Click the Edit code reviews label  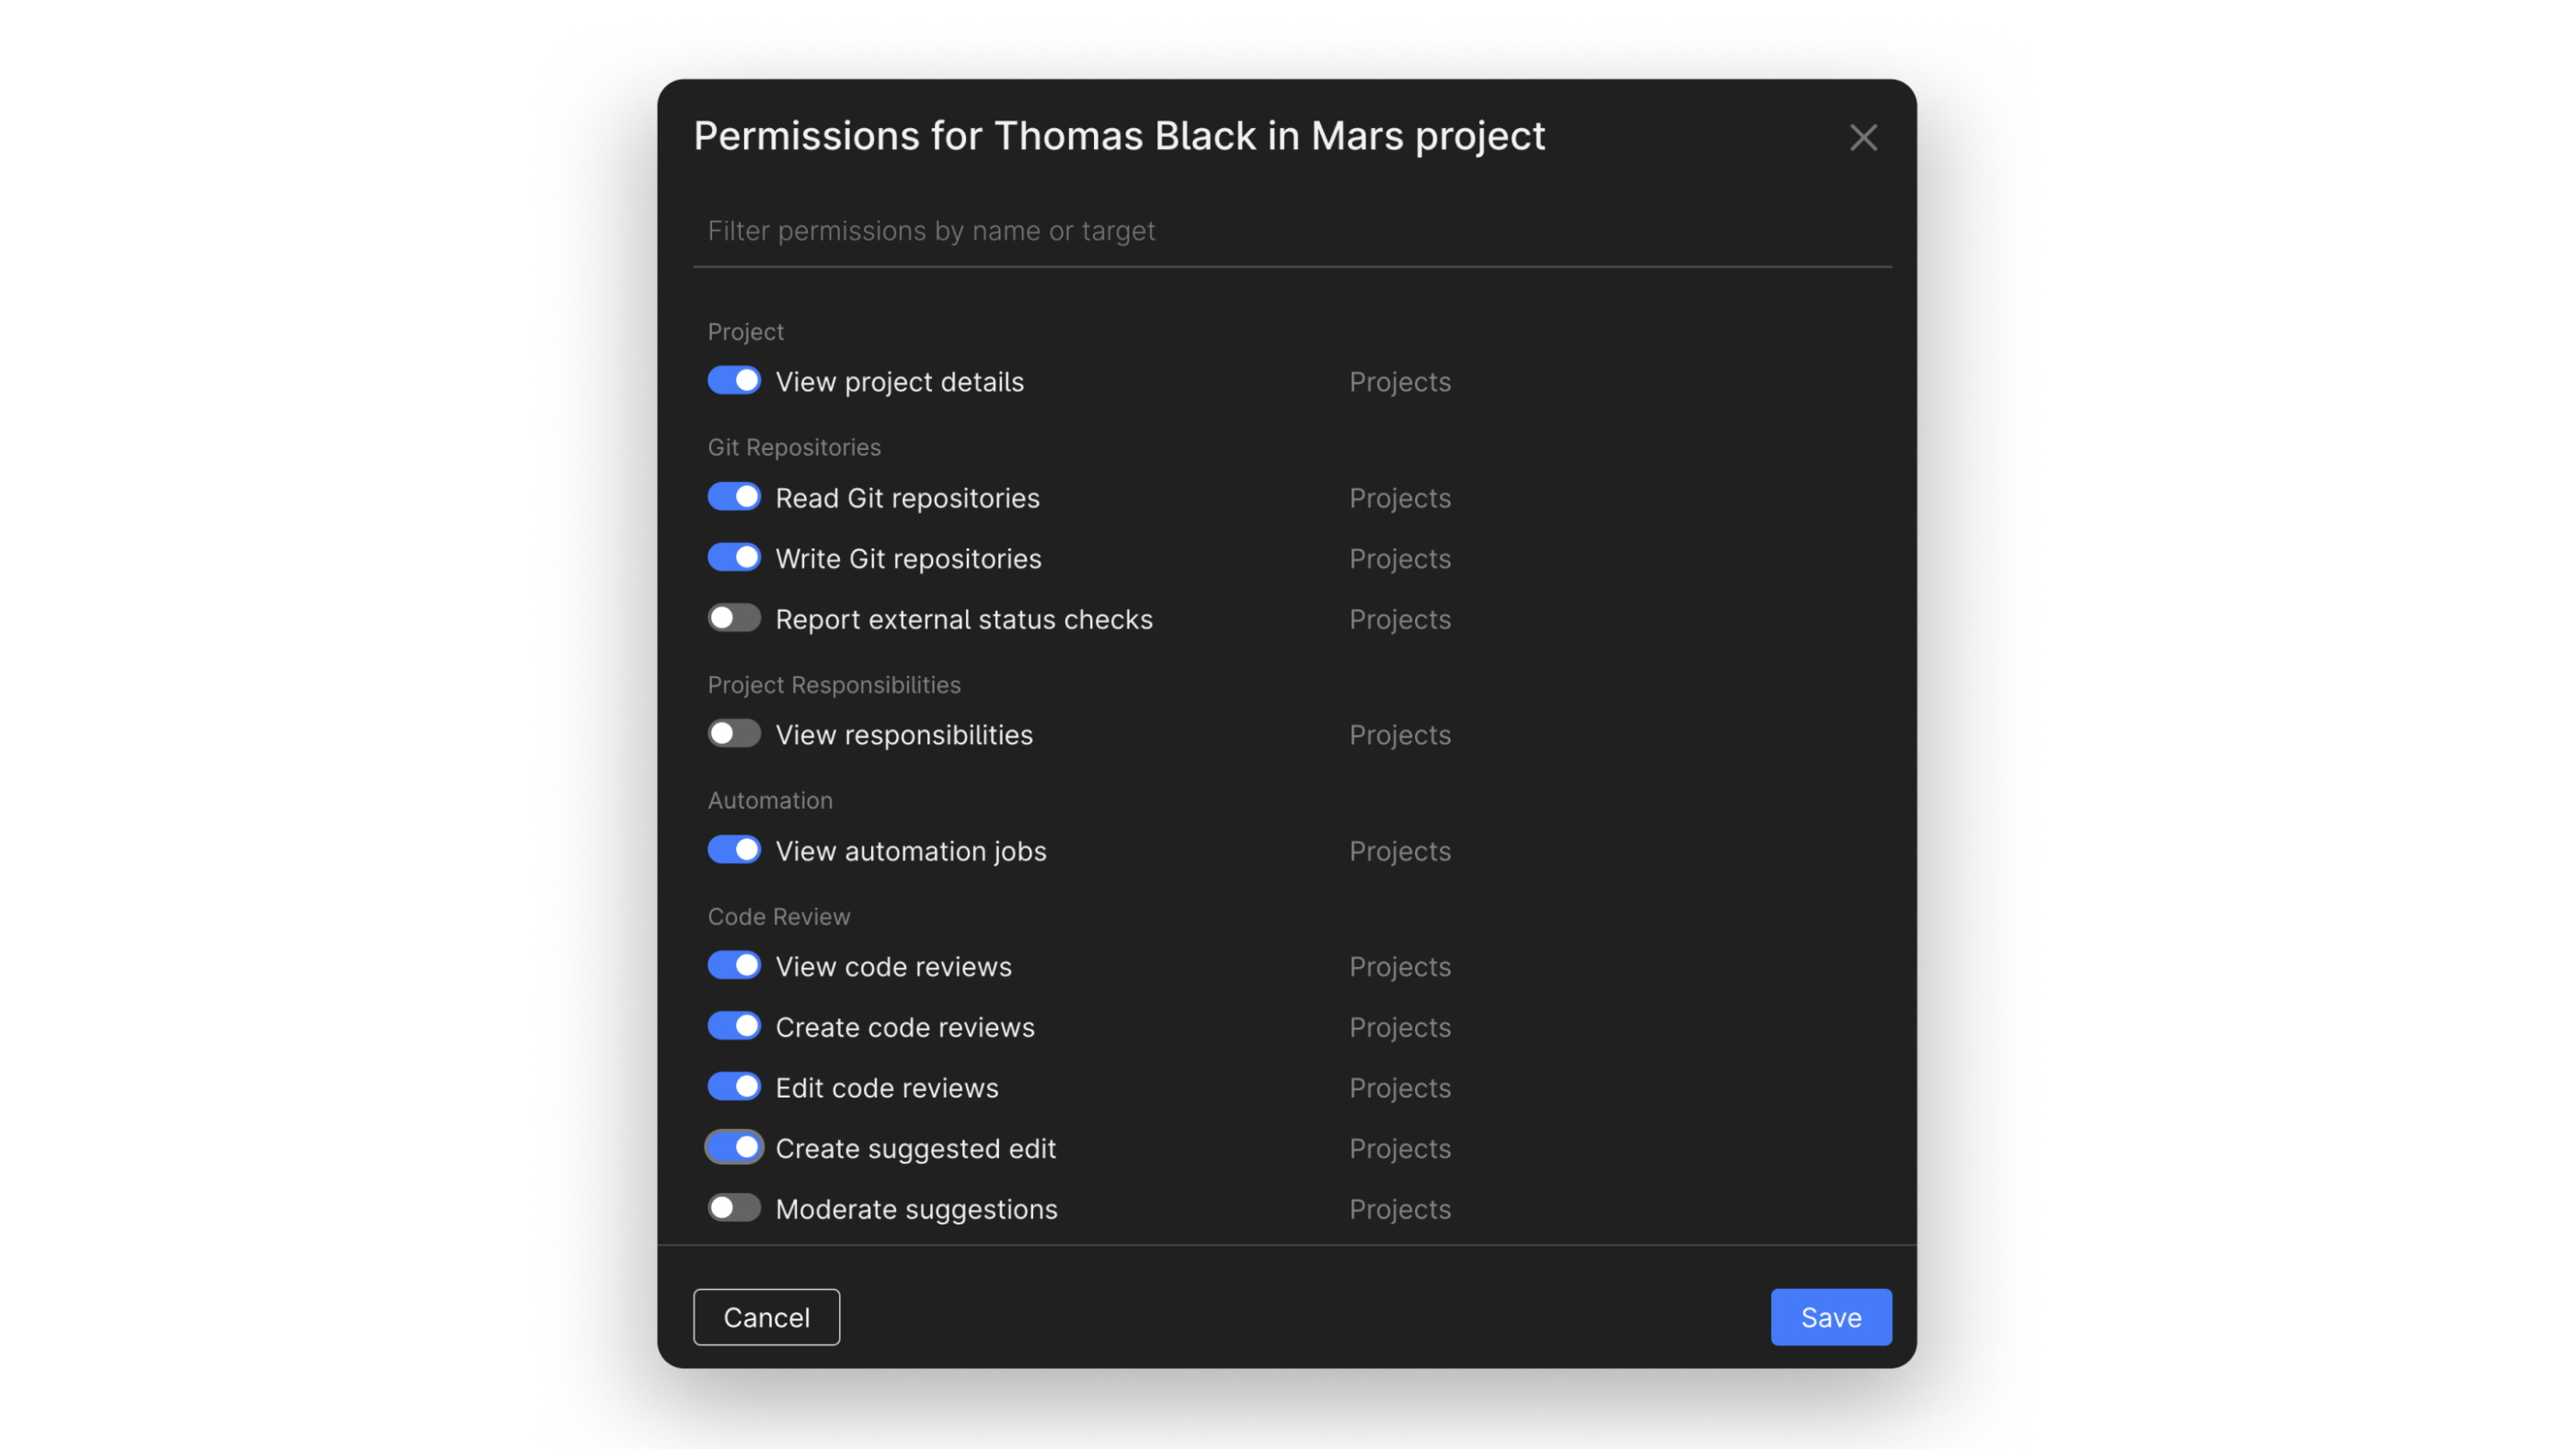(887, 1088)
